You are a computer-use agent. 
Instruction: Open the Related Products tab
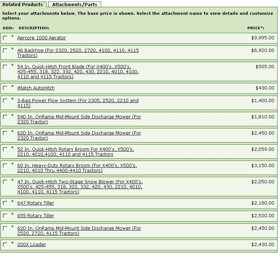tap(23, 5)
